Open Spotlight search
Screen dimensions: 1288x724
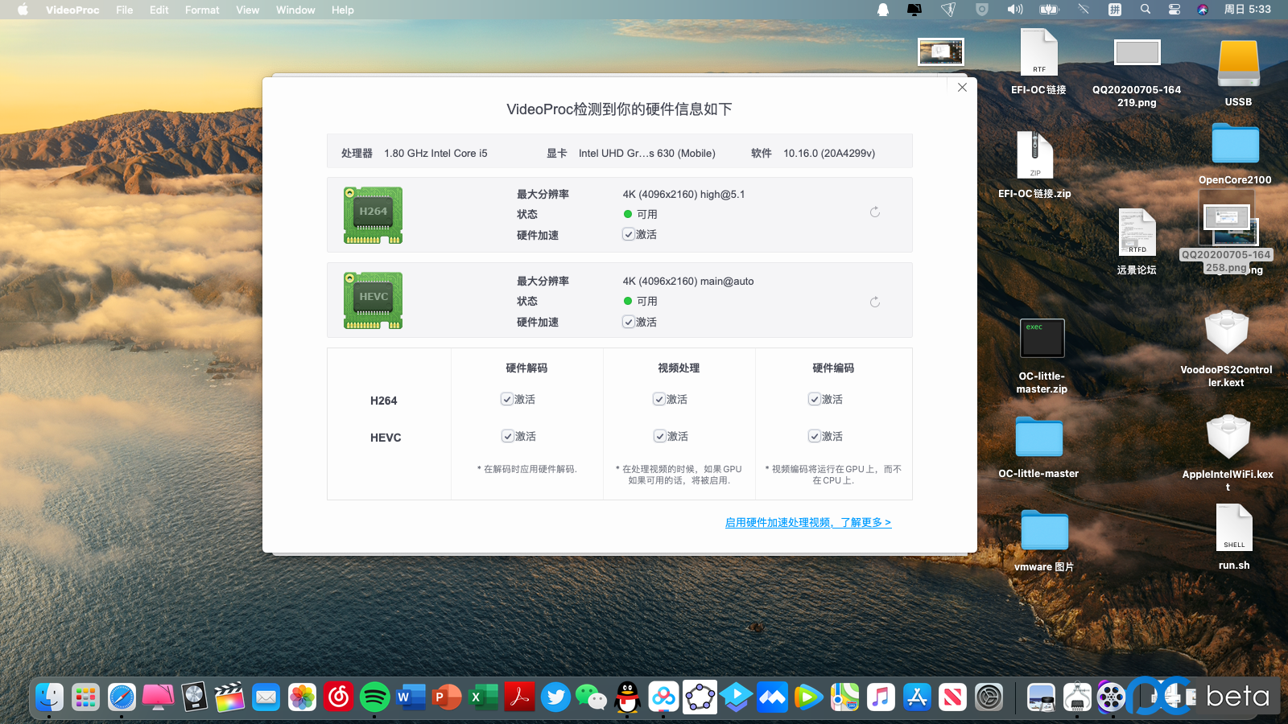tap(1145, 10)
